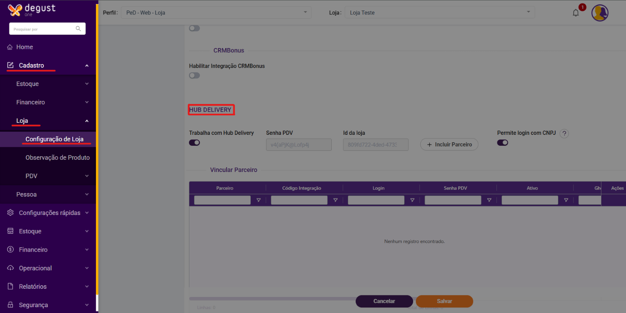Click the Salvar button
Image resolution: width=626 pixels, height=313 pixels.
[x=444, y=301]
